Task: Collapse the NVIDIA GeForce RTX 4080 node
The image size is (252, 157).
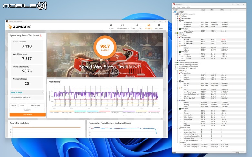Action: tap(175, 69)
